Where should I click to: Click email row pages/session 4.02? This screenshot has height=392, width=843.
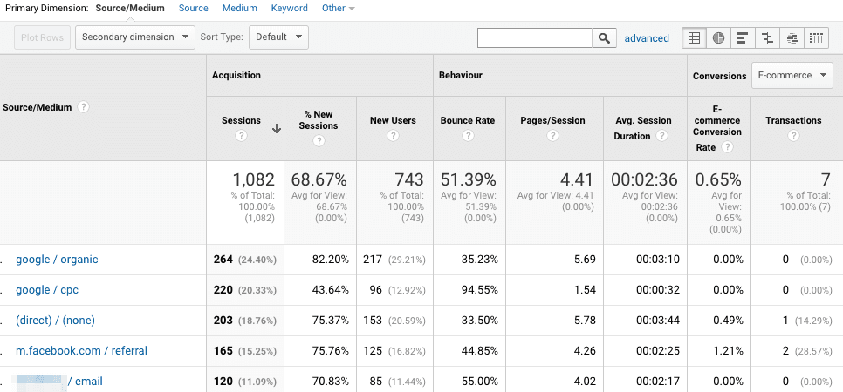[x=585, y=382]
